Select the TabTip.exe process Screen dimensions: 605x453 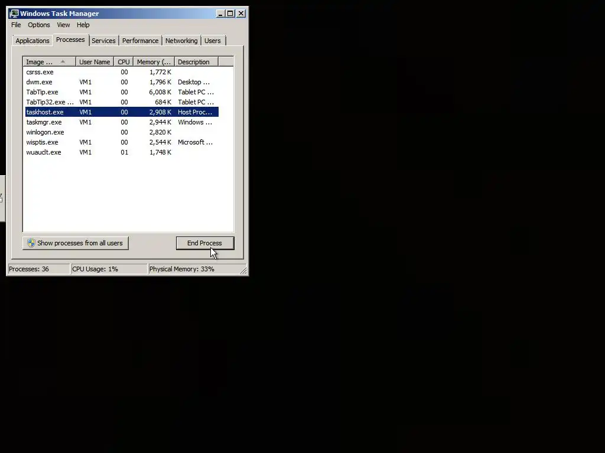coord(122,92)
